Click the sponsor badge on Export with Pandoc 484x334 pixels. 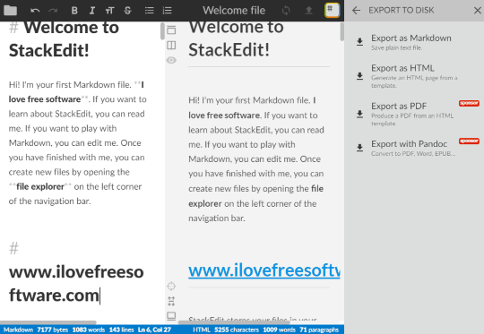(469, 141)
